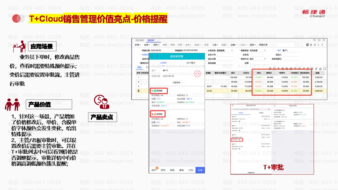Expand the 更多 dropdown menu

(x=253, y=45)
